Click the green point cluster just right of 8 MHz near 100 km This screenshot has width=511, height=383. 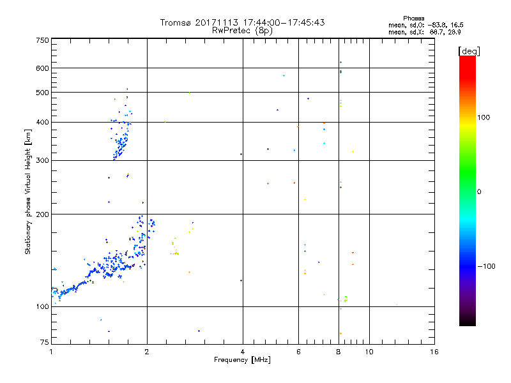point(346,299)
